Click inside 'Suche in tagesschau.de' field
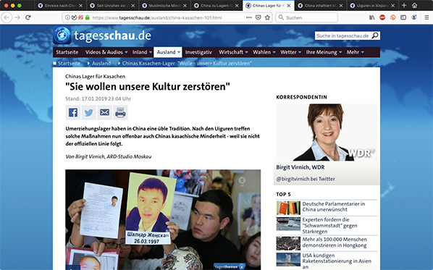 click(342, 35)
